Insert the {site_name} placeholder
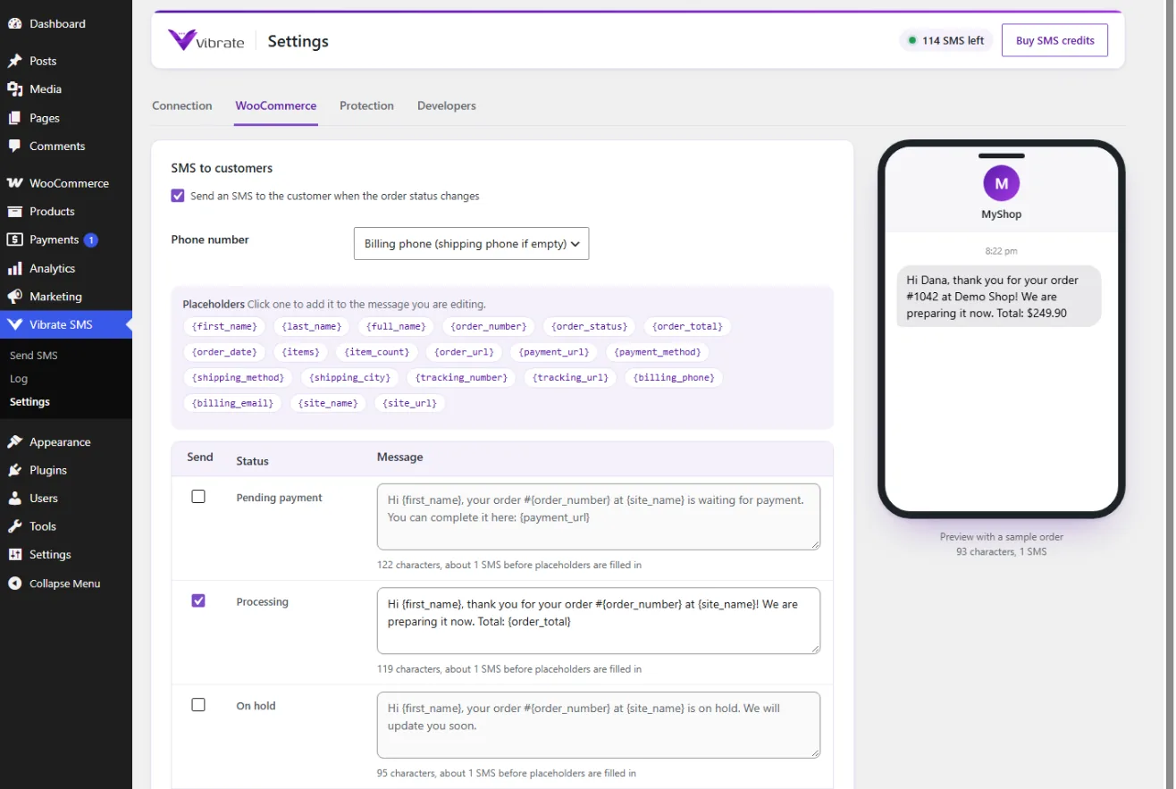 click(328, 403)
